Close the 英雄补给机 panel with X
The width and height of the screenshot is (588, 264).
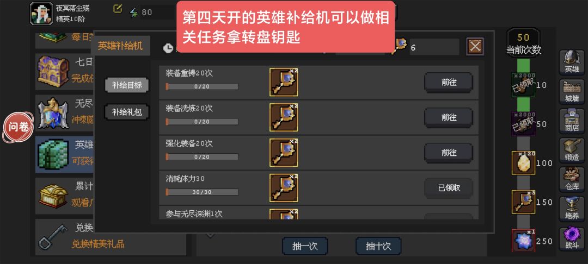pos(475,47)
